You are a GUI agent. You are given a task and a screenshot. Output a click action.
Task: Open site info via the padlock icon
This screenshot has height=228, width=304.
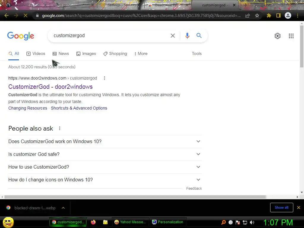click(37, 15)
